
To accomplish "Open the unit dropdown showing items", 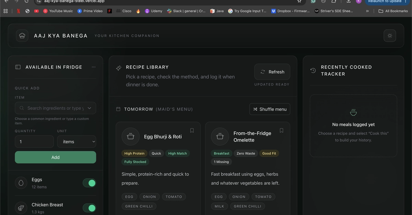I will [x=77, y=142].
